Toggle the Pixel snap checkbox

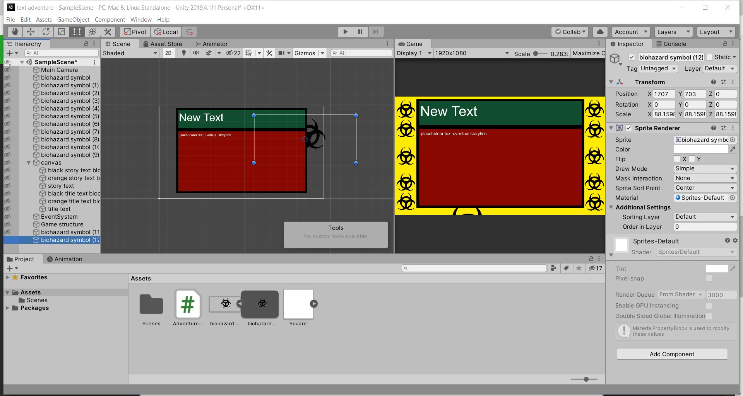[x=709, y=279]
